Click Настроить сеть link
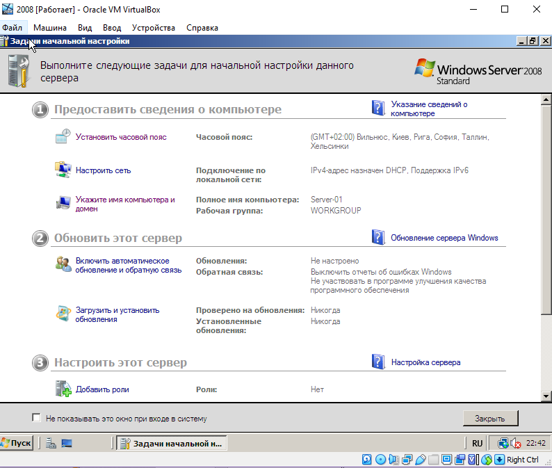The height and width of the screenshot is (468, 552). tap(103, 170)
